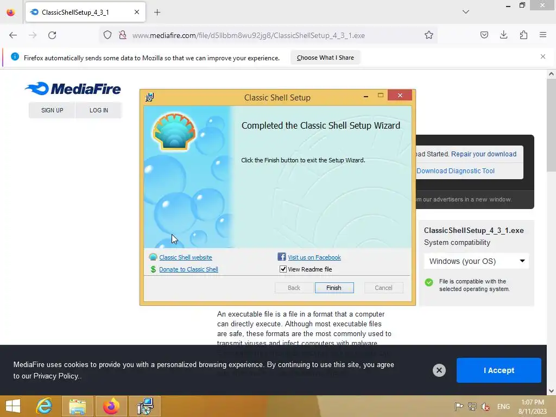Viewport: 556px width, 417px height.
Task: Open the Visit us on Facebook link
Action: (x=314, y=257)
